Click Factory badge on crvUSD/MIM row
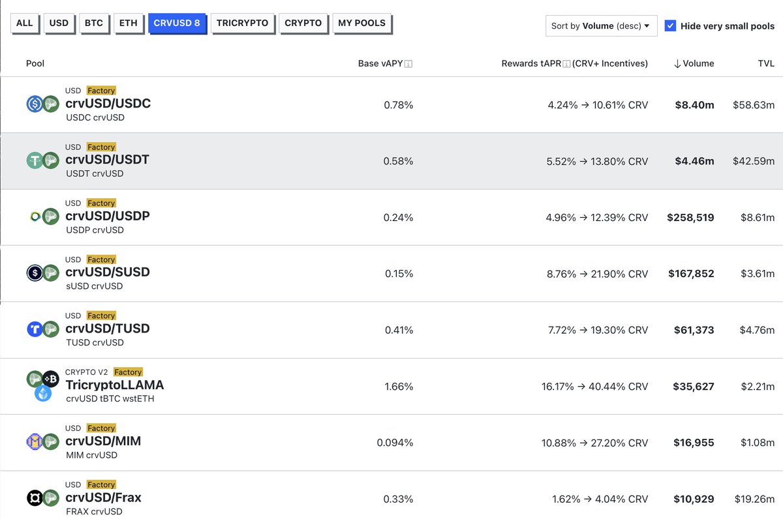 point(101,428)
